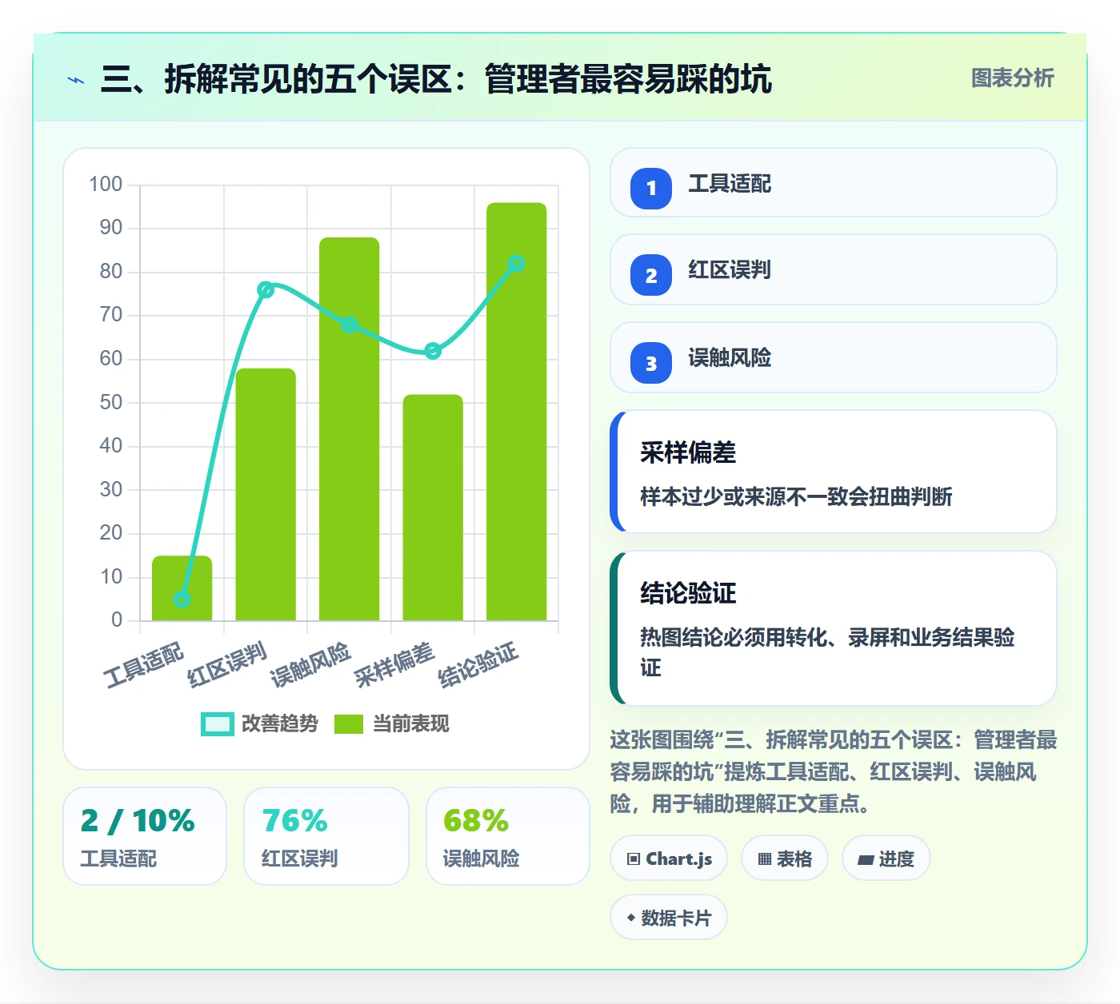Screen dimensions: 1120x1004
Task: Click the 数据卡片 tag
Action: [x=669, y=918]
